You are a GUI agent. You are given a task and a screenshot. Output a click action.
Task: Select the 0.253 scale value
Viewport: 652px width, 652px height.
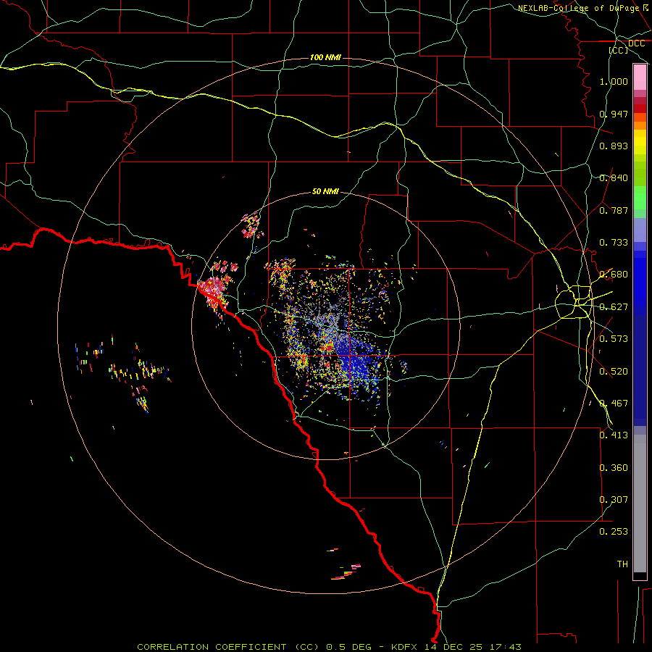click(614, 532)
